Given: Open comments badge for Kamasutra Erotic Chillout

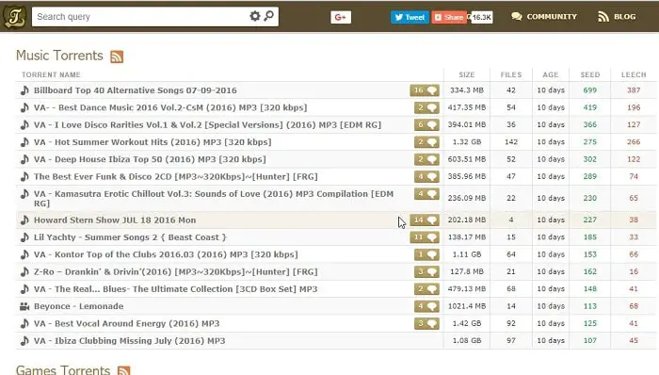Looking at the screenshot, I should pos(426,194).
